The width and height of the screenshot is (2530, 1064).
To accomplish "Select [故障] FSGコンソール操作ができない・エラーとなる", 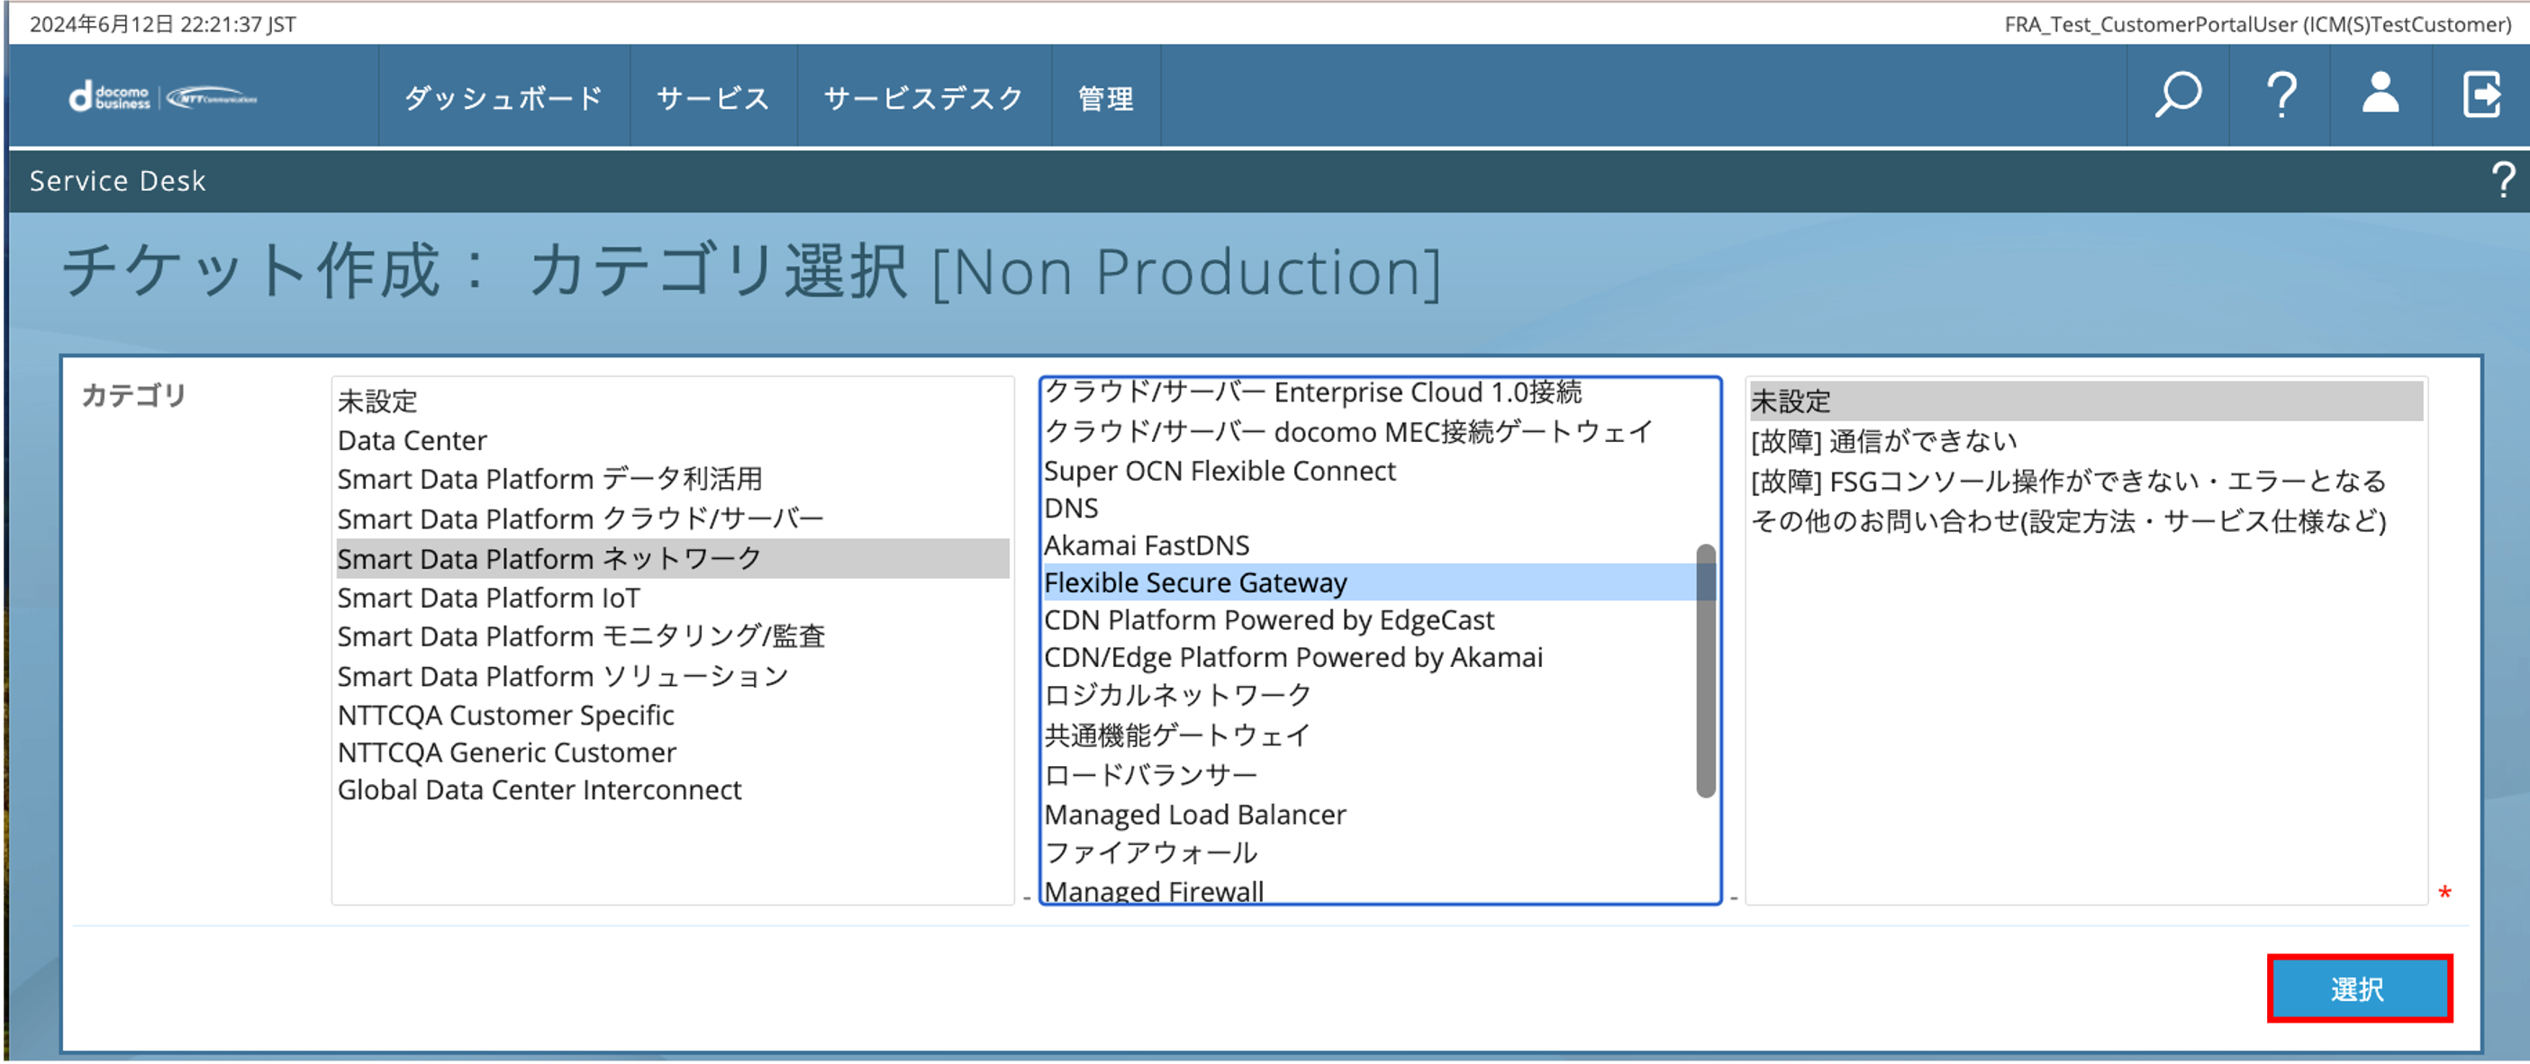I will click(x=2086, y=481).
